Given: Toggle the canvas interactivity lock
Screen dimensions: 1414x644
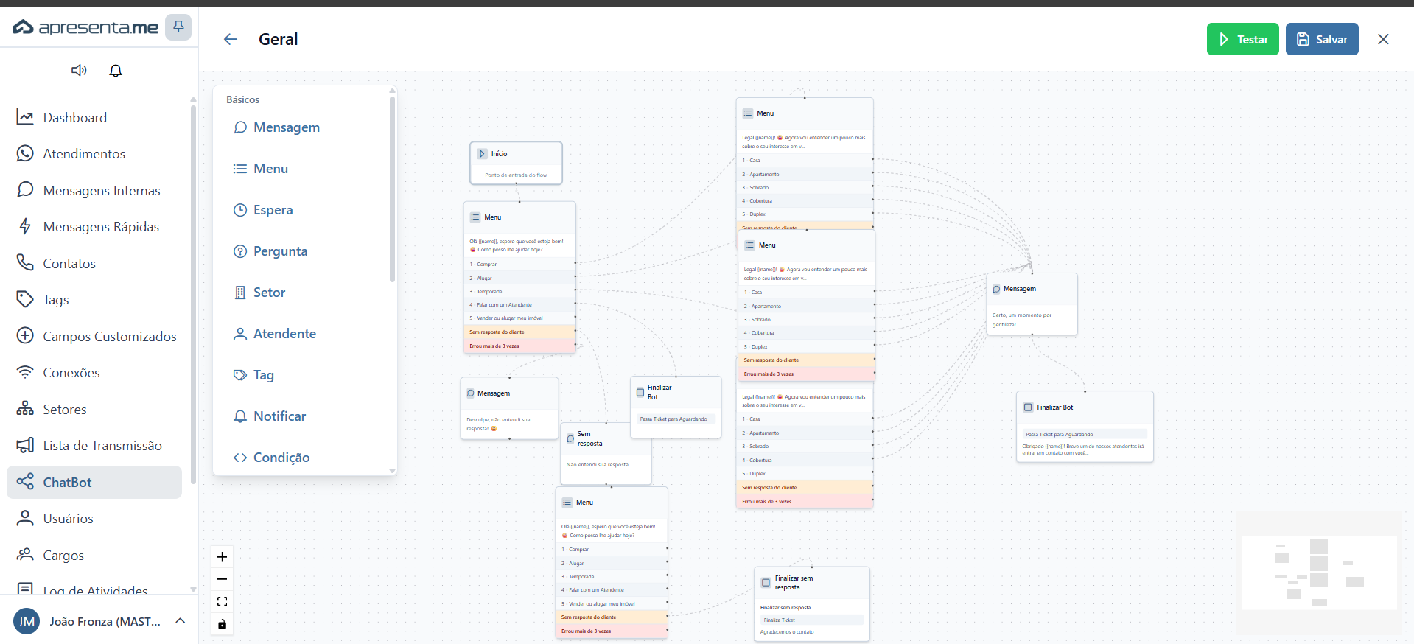Looking at the screenshot, I should click(222, 624).
